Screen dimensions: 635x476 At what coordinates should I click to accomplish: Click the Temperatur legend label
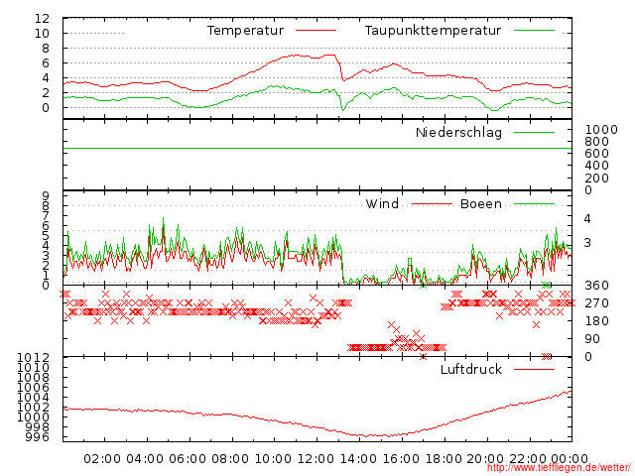pyautogui.click(x=245, y=31)
